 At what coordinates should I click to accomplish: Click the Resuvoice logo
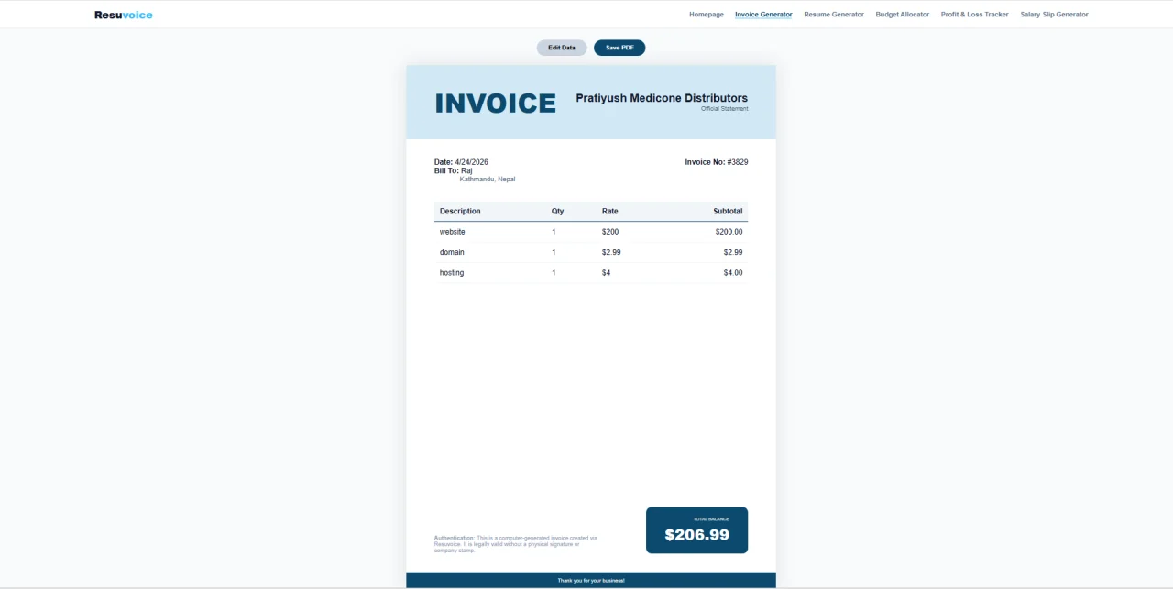[x=124, y=15]
